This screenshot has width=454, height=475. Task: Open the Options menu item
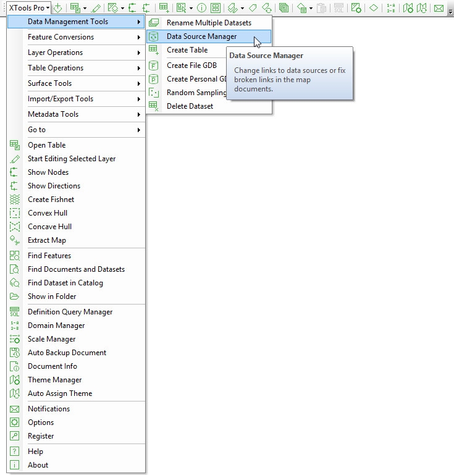point(77,422)
